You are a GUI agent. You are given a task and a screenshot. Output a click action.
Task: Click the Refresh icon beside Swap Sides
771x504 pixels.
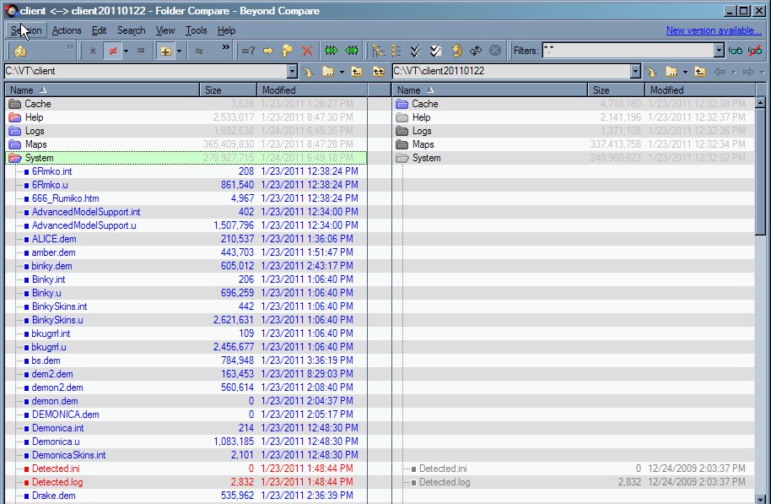point(456,51)
